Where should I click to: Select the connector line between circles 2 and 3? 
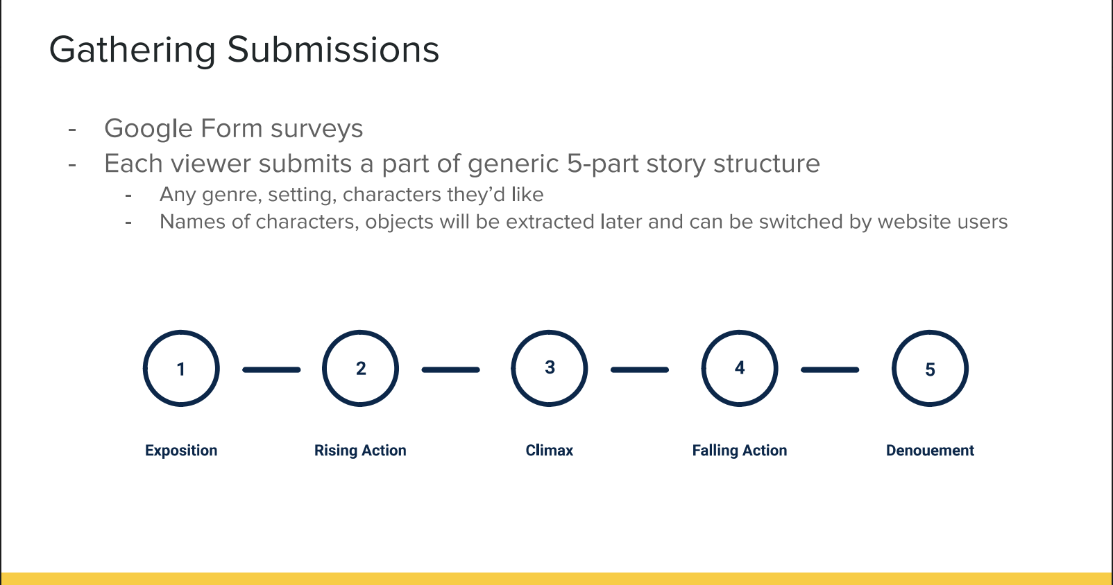[451, 369]
